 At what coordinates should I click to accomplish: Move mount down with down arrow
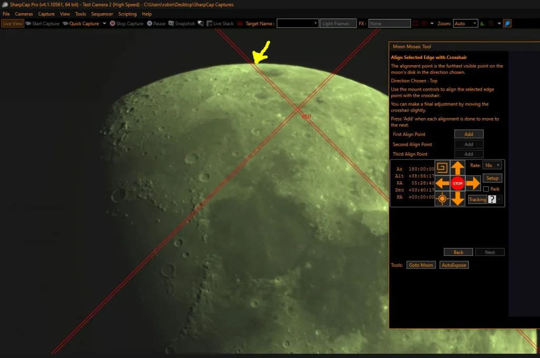(x=458, y=198)
